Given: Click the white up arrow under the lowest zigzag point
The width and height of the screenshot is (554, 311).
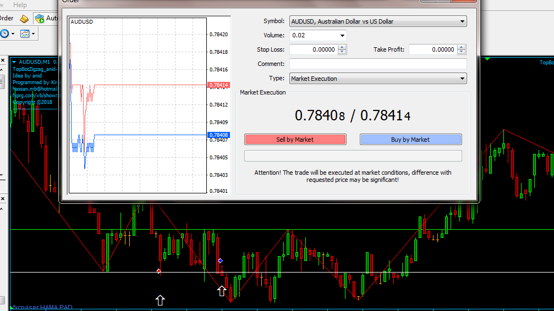Looking at the screenshot, I should click(x=222, y=291).
